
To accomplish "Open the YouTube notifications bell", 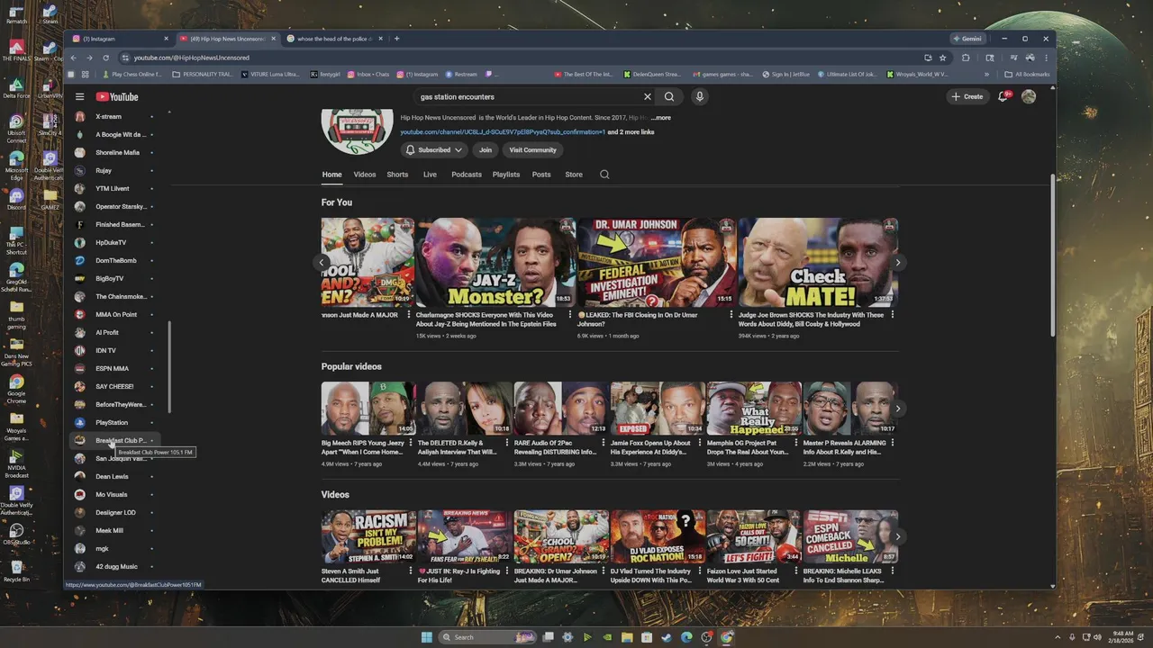I will pos(1003,96).
